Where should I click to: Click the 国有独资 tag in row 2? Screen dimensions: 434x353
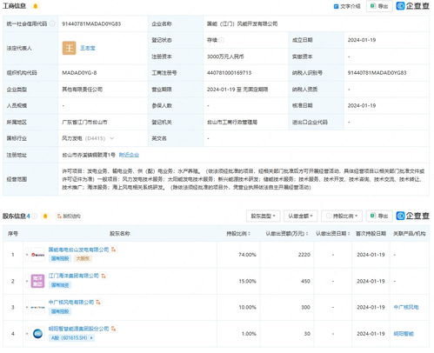point(60,285)
